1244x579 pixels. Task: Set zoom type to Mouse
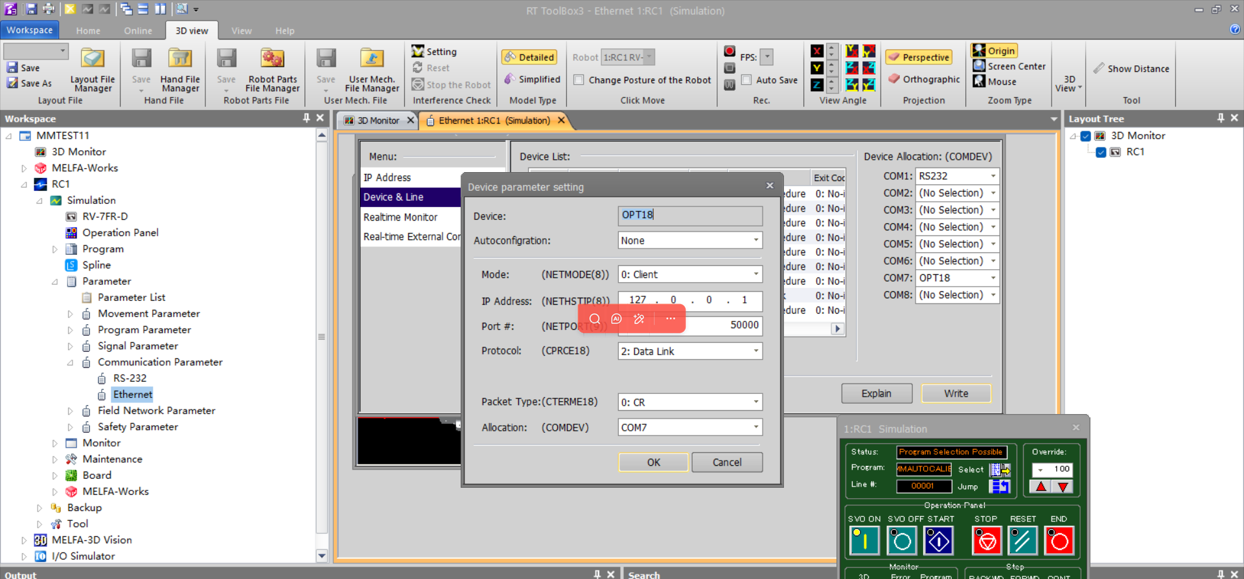[x=995, y=82]
